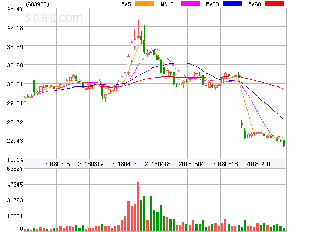Click the highest-peaking red candlestick near 43

(138, 30)
